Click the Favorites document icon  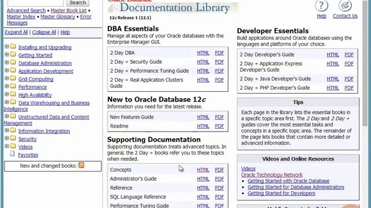[x=12, y=154]
